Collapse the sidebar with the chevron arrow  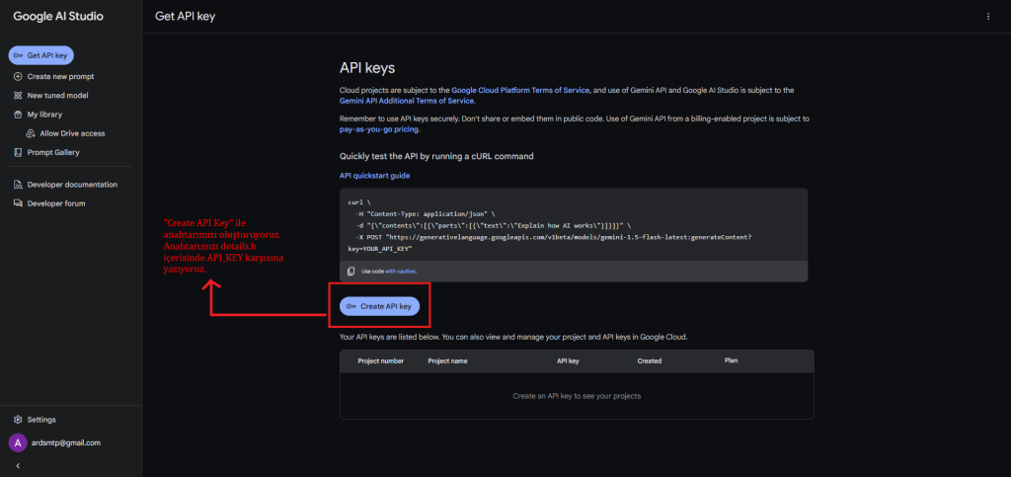[x=18, y=464]
